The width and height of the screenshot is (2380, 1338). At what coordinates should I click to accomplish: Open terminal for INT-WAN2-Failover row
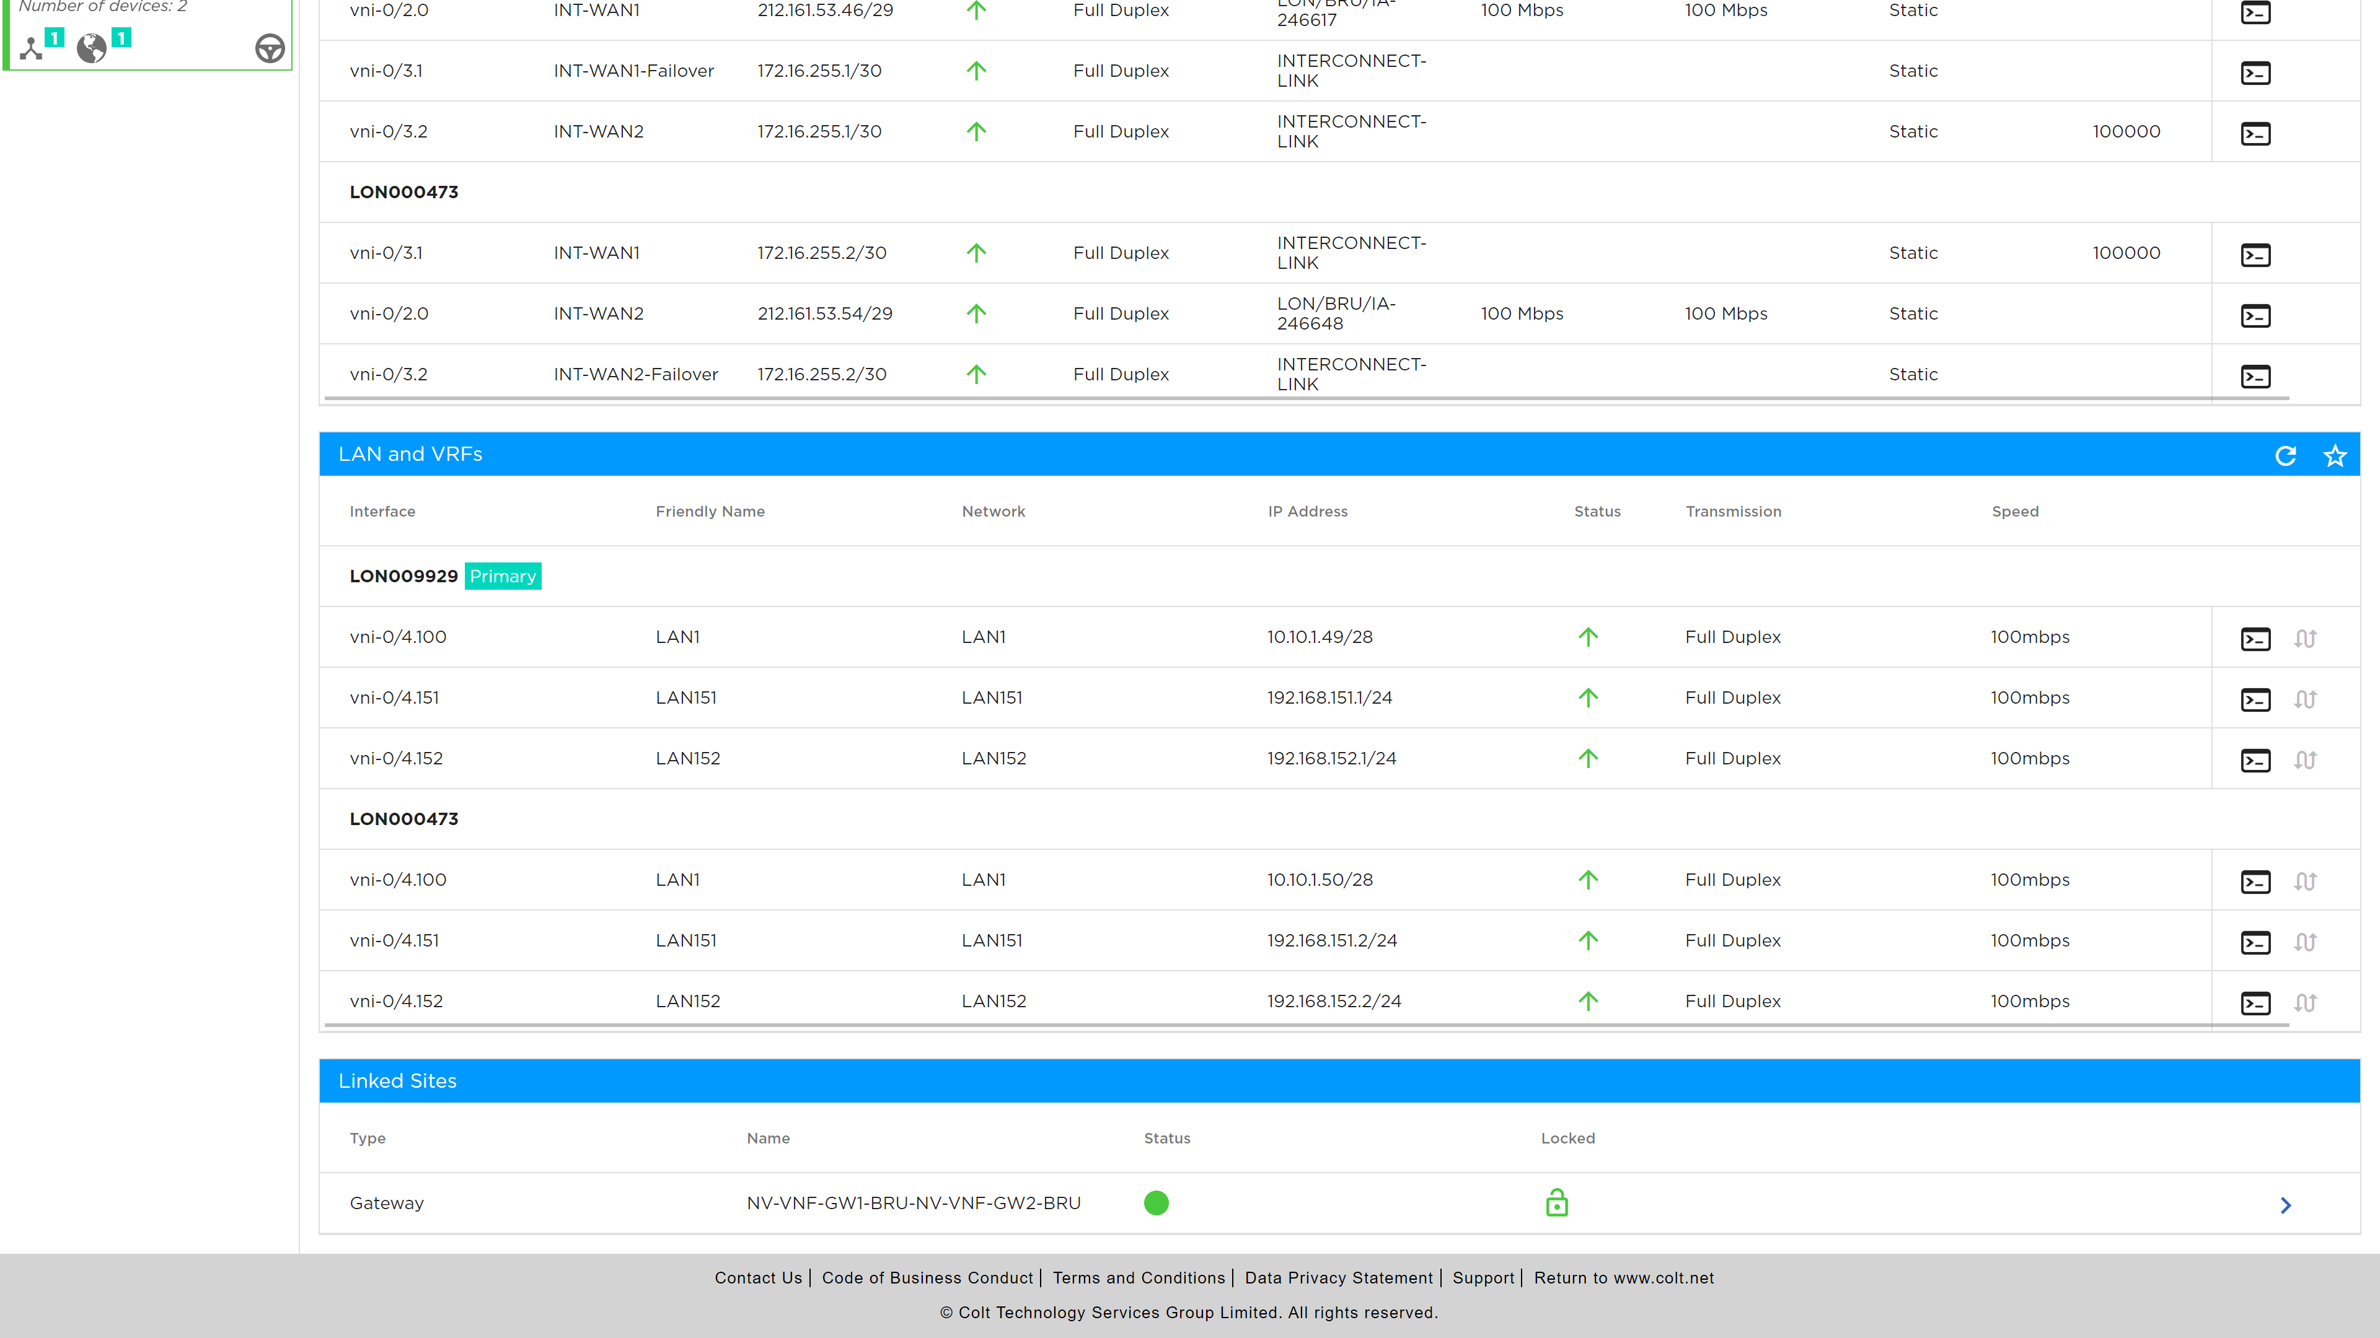coord(2255,377)
